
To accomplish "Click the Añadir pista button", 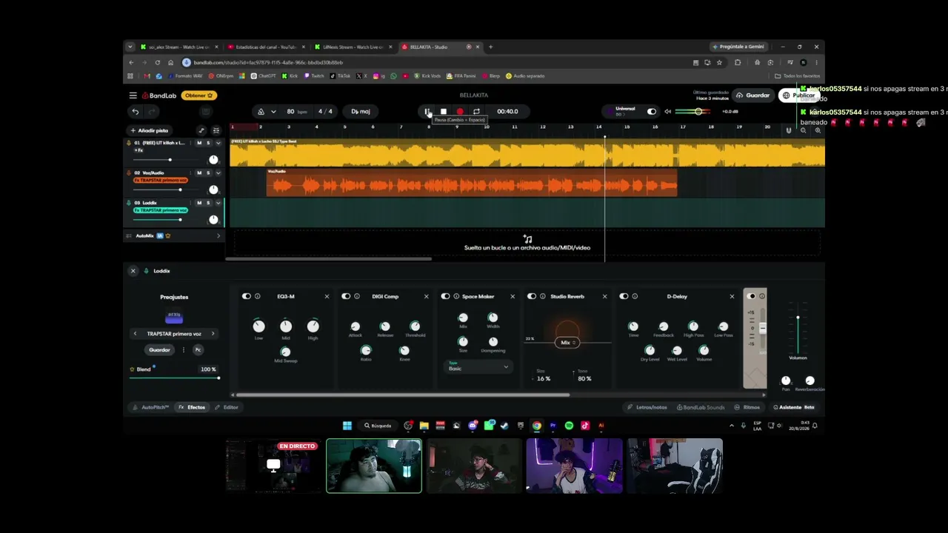I will (x=150, y=130).
